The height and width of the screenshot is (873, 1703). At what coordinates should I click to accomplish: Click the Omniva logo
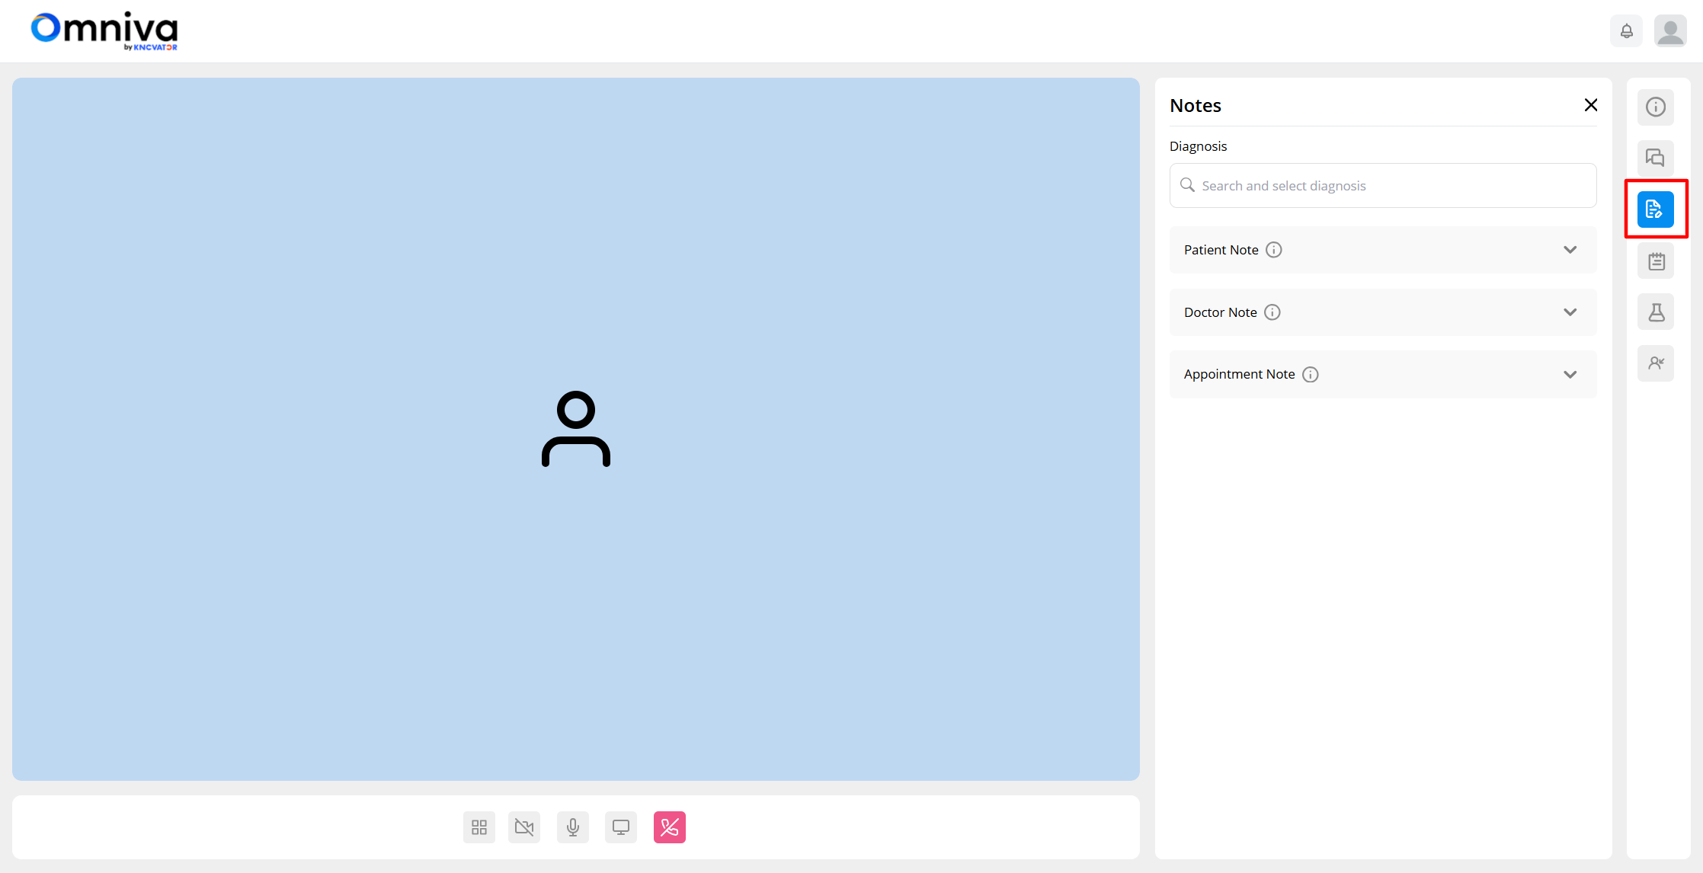(x=104, y=31)
